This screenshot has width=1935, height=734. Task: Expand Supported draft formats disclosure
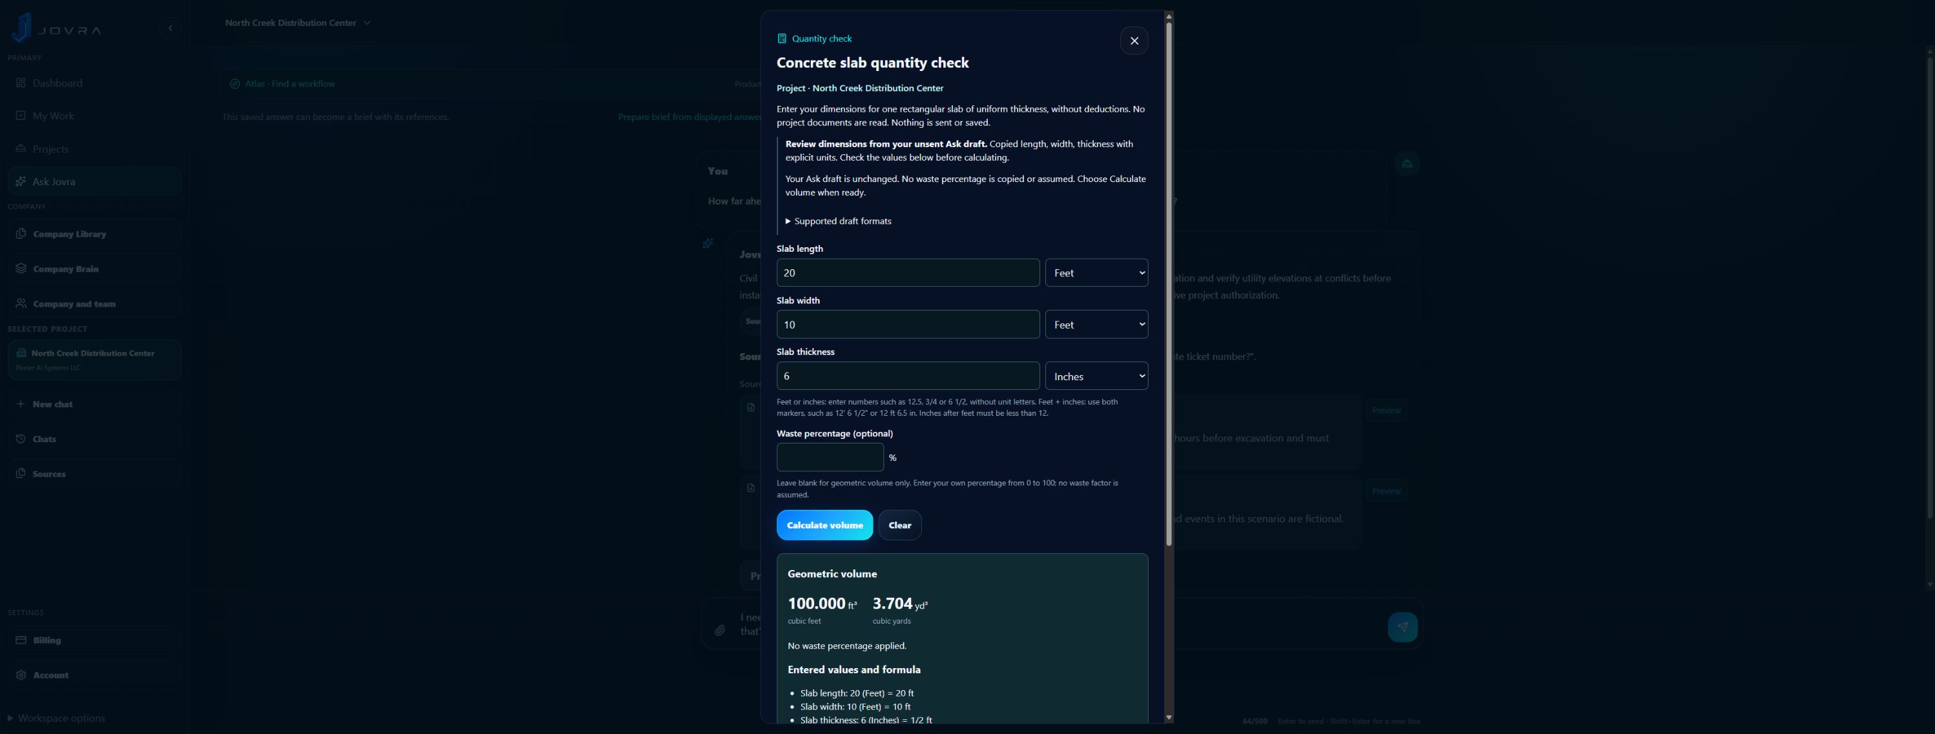[839, 221]
